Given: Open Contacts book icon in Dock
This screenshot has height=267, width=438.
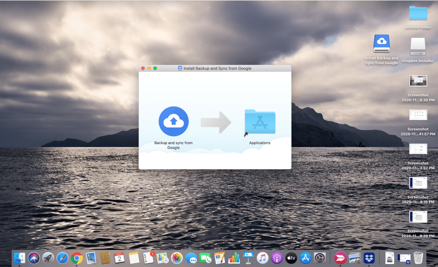Looking at the screenshot, I should pos(105,258).
